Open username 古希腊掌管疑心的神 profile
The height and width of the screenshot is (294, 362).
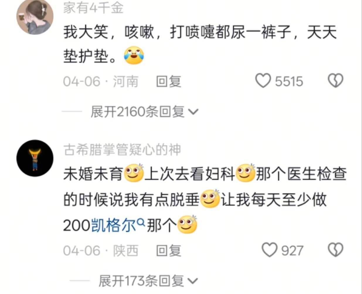[122, 150]
